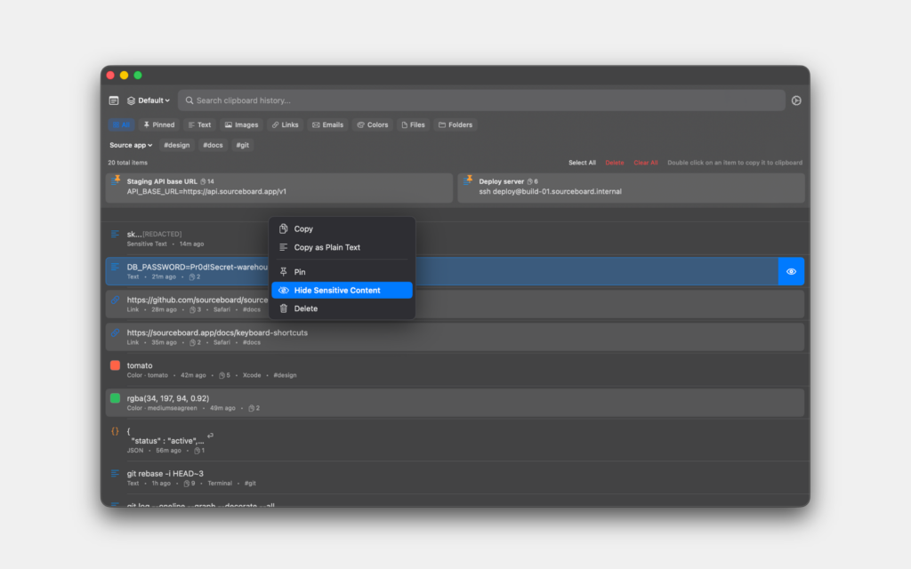This screenshot has width=911, height=569.
Task: Select the redacted sk... sensitive text row
Action: 455,238
